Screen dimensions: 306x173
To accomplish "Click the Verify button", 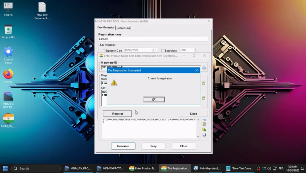I will click(153, 146).
